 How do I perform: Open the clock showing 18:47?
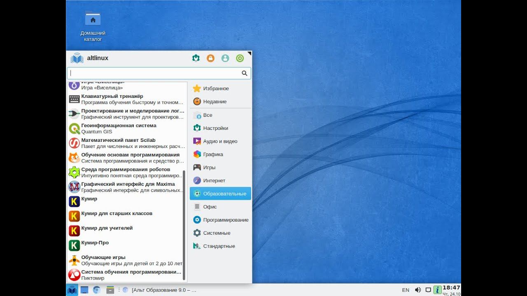coord(451,290)
